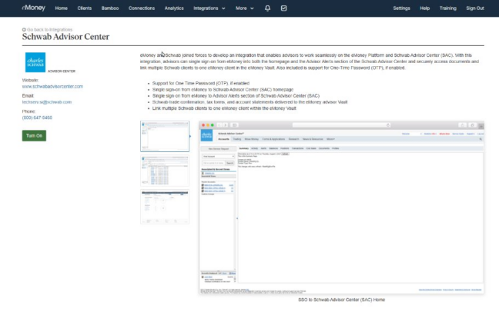The width and height of the screenshot is (499, 315).
Task: Open www.schwabadvisorcenter.com website link
Action: [52, 86]
